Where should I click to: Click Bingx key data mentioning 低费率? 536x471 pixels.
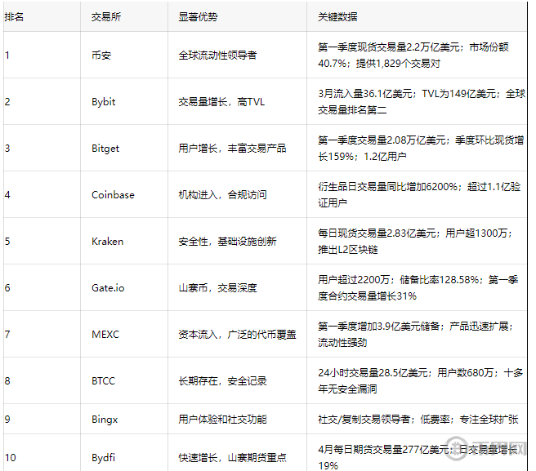pos(418,419)
